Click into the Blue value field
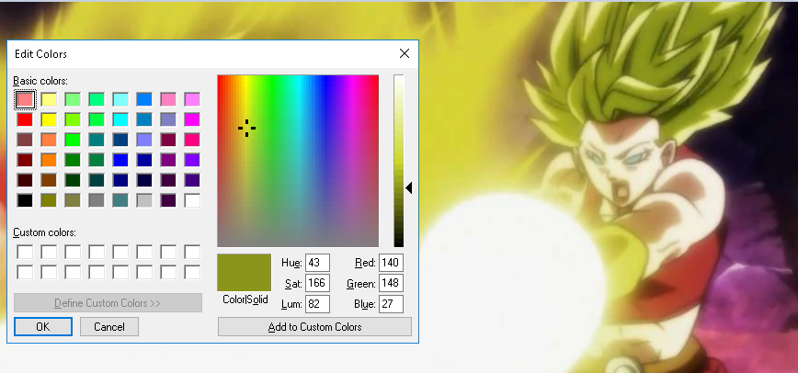This screenshot has height=373, width=798. pos(392,304)
